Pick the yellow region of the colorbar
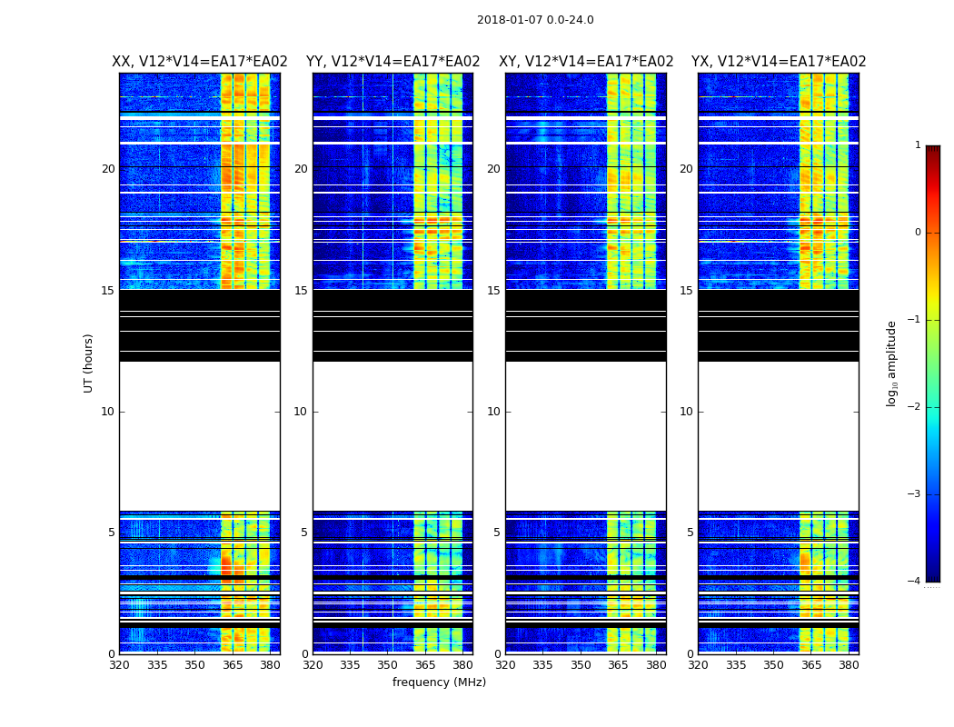This screenshot has height=727, width=954. (x=932, y=304)
